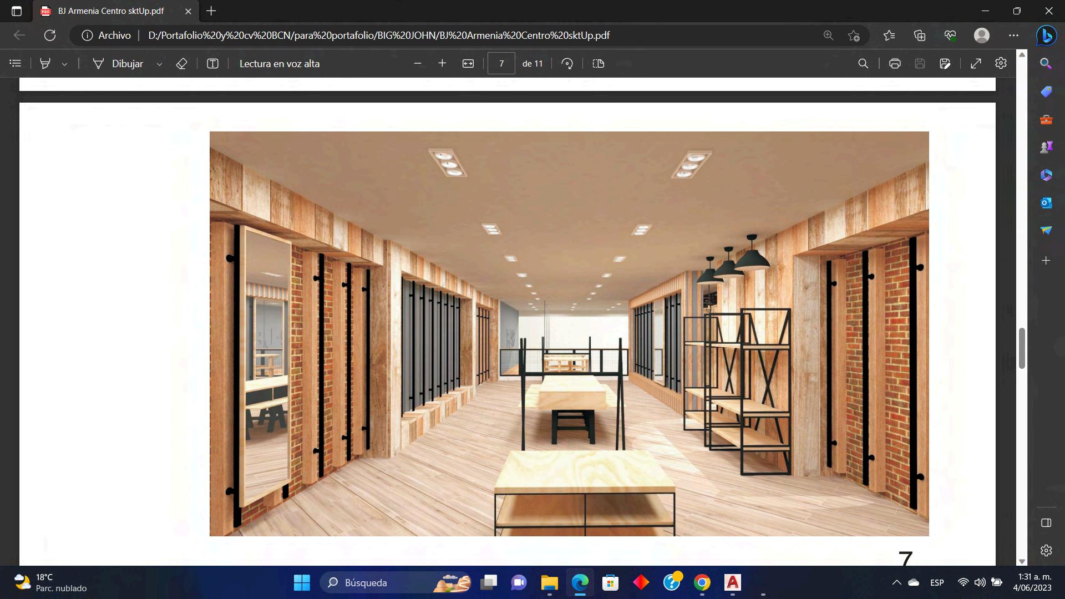Click the add text box icon

click(x=212, y=63)
